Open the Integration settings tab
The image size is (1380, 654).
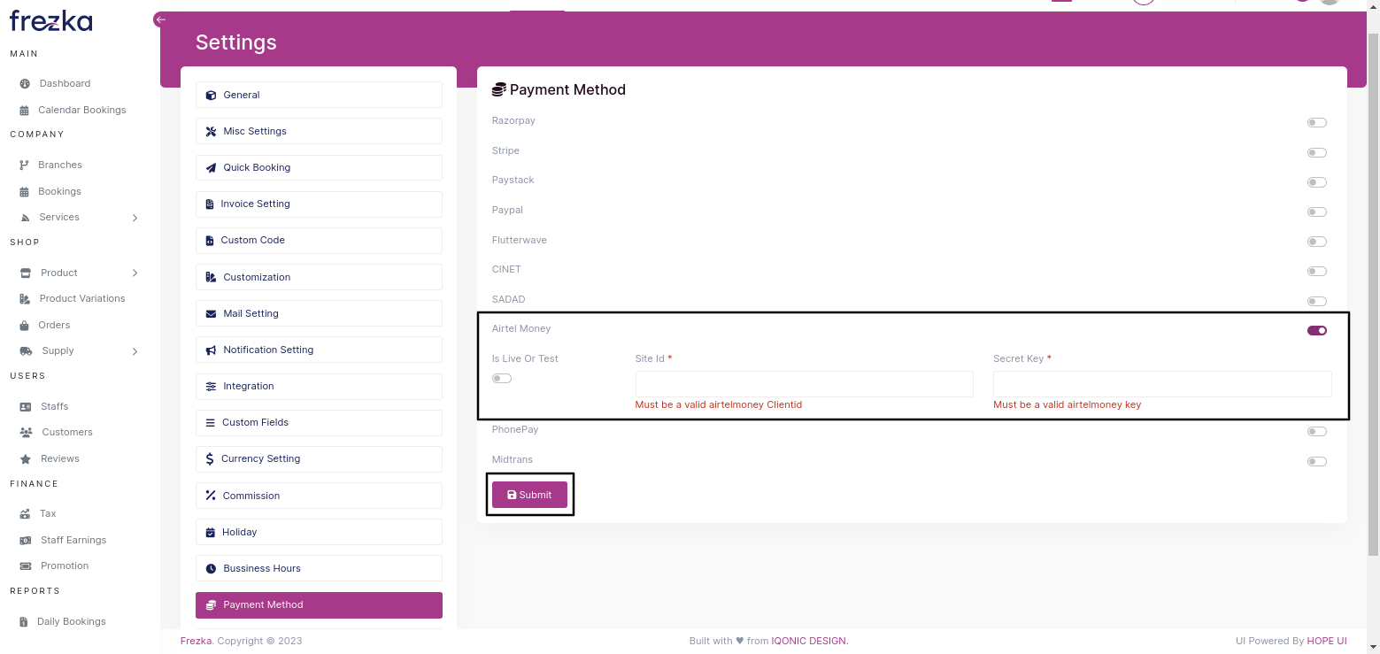[x=319, y=387]
